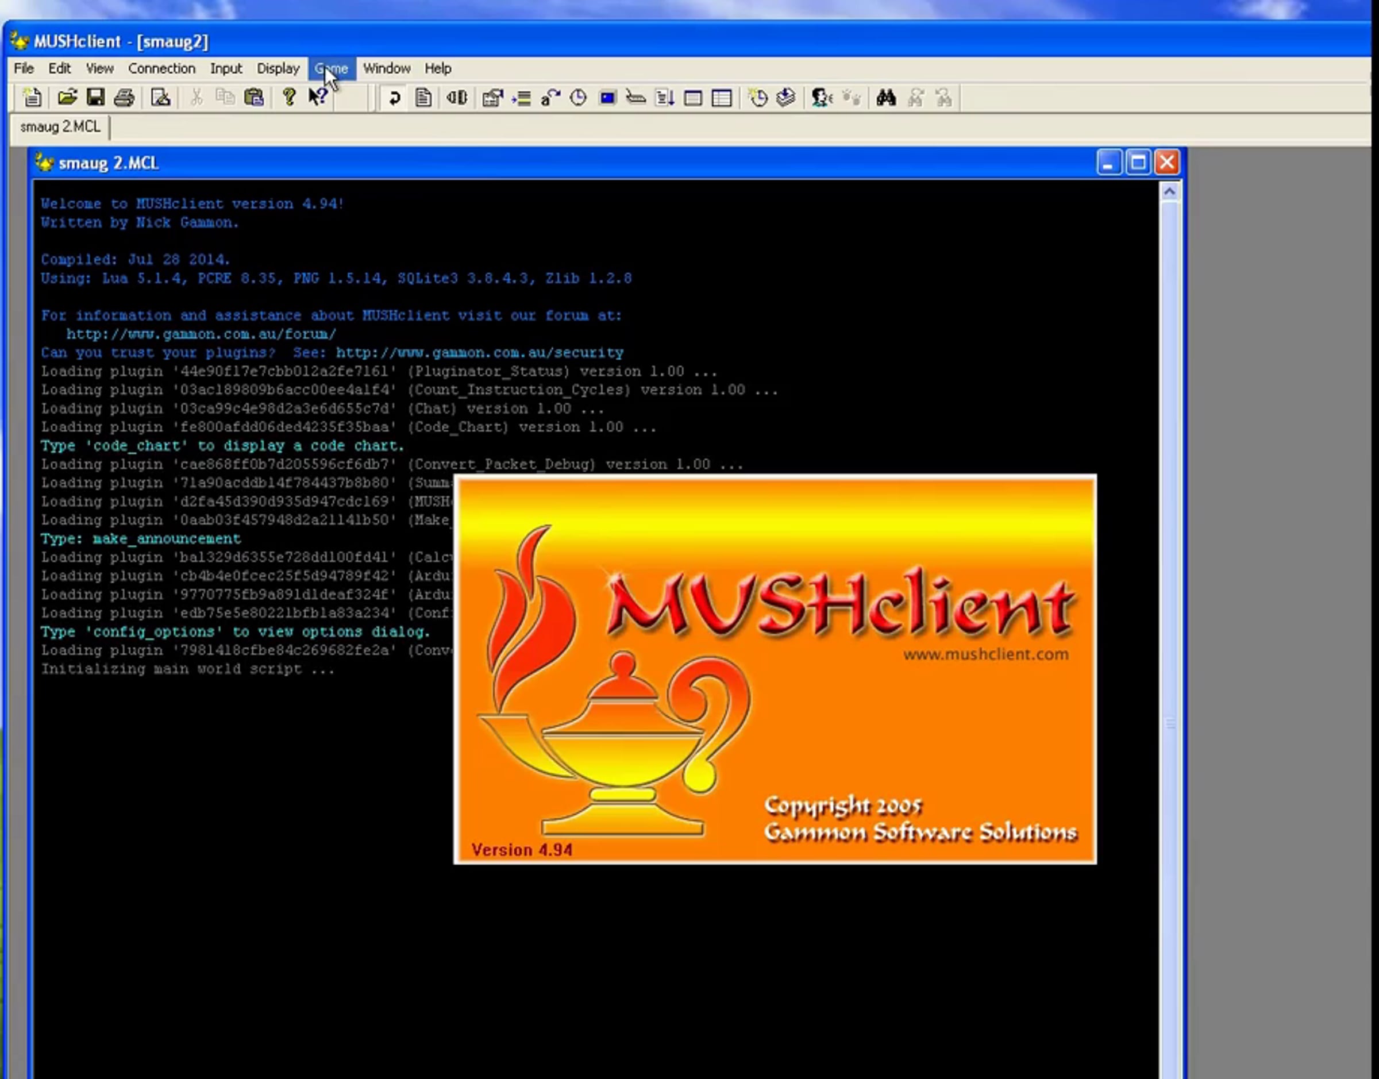Open the gammon.com.au/security link

coord(479,353)
